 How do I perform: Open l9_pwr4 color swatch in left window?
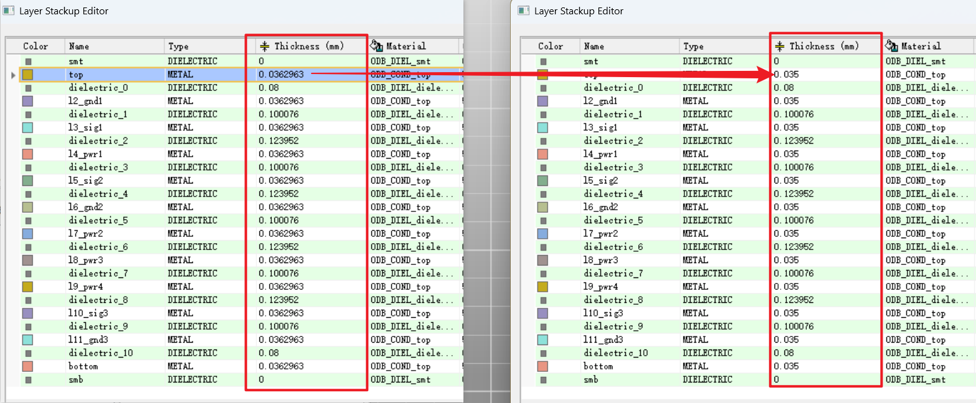[x=27, y=287]
